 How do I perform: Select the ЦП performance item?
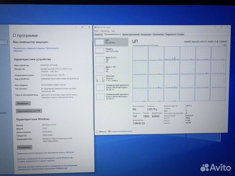pos(111,42)
